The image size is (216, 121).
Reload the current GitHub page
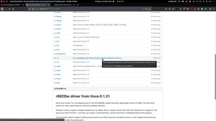coord(9,9)
